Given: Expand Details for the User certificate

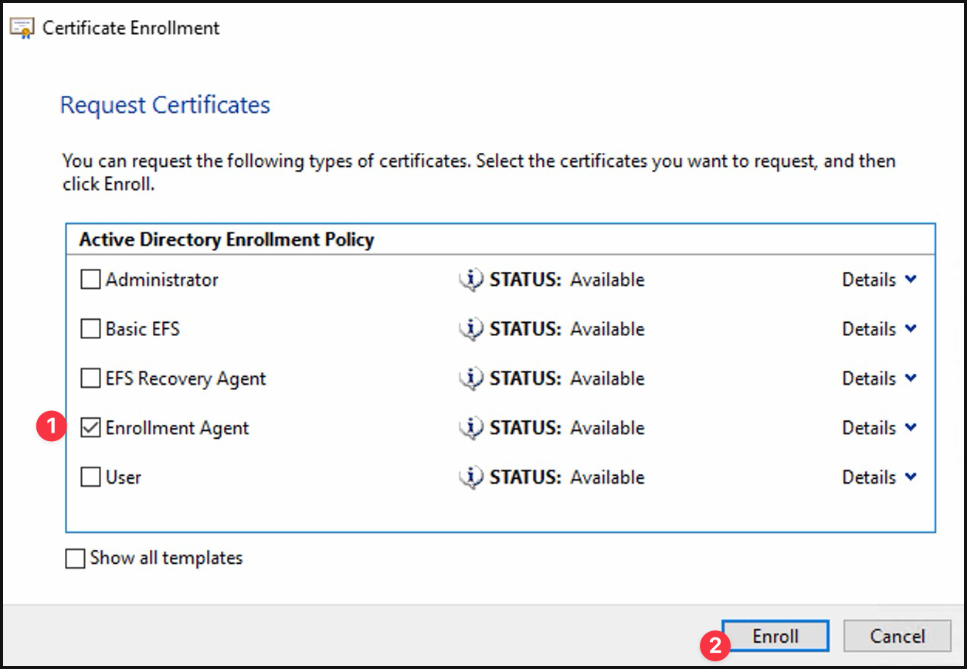Looking at the screenshot, I should pyautogui.click(x=879, y=477).
